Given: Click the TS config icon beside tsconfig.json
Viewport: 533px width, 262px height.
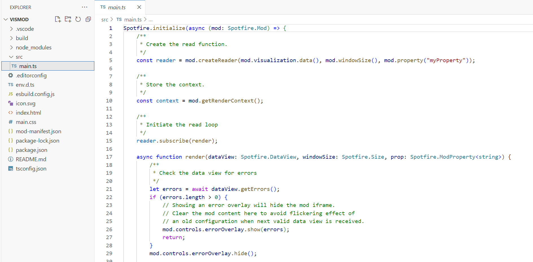Looking at the screenshot, I should click(x=11, y=169).
